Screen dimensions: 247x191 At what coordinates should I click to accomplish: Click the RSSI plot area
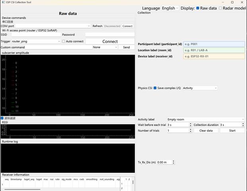[x=68, y=131]
